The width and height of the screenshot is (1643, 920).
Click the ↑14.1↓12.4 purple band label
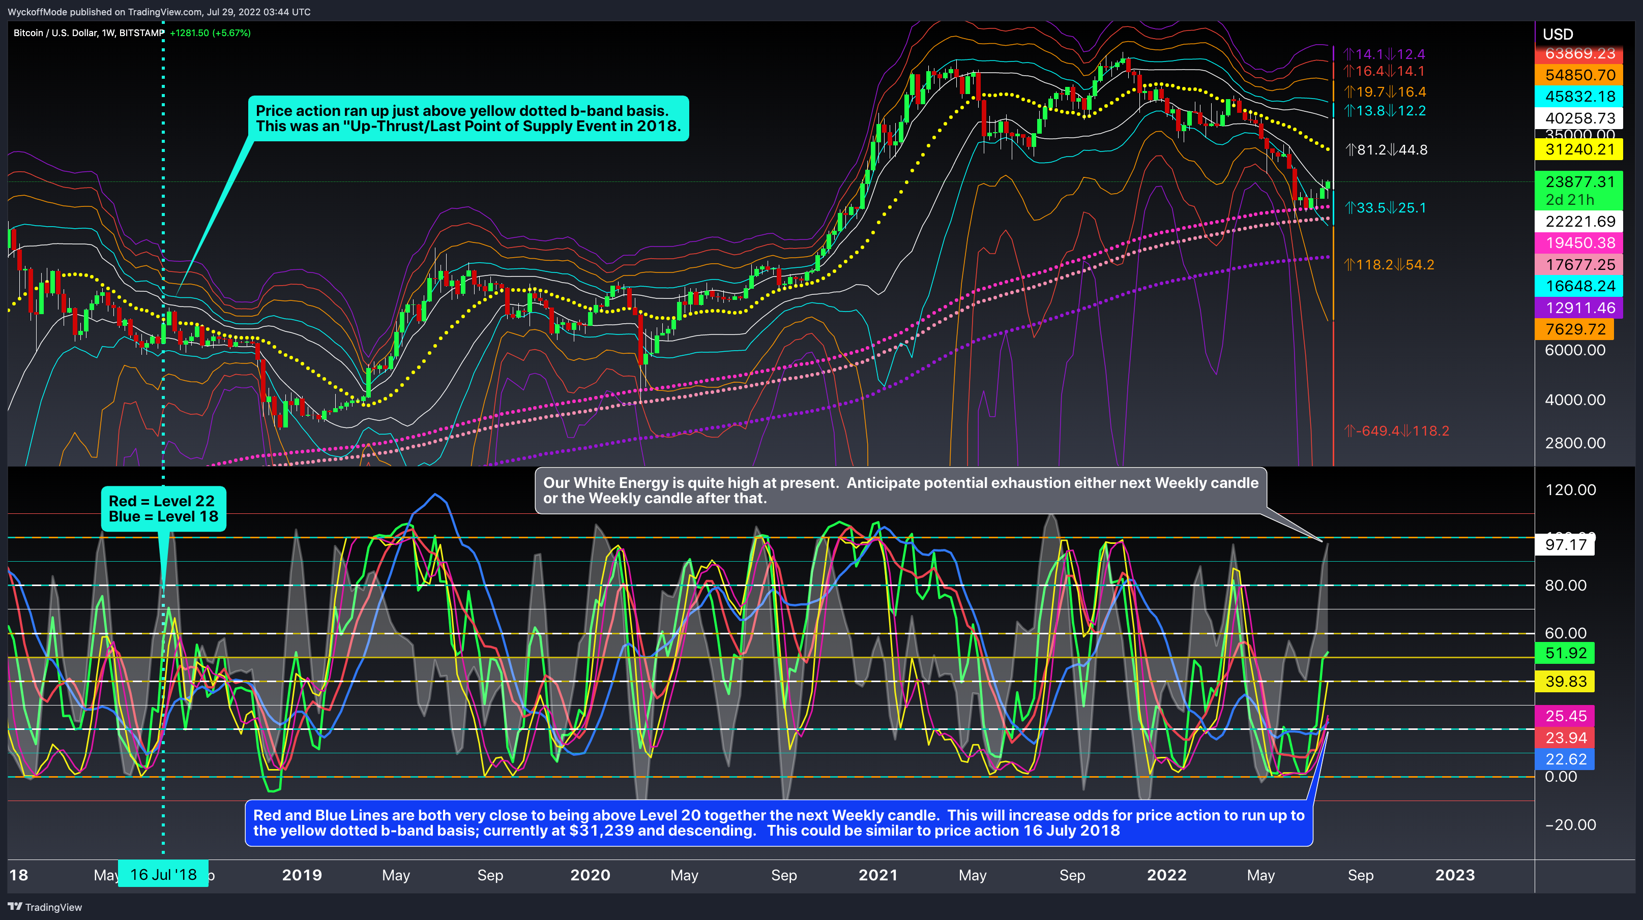click(x=1384, y=54)
